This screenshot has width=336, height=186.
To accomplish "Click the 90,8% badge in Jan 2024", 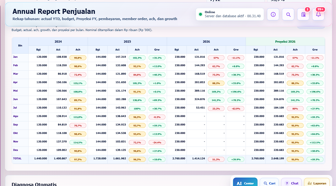I will tap(78, 58).
